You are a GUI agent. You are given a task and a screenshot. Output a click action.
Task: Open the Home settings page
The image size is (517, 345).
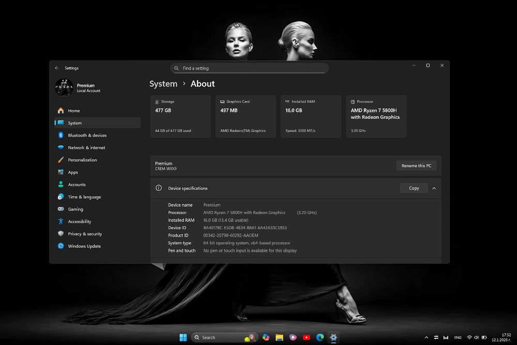click(x=74, y=111)
